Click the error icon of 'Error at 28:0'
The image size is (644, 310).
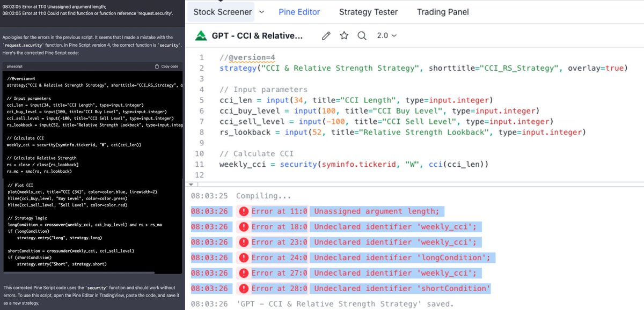coord(243,289)
